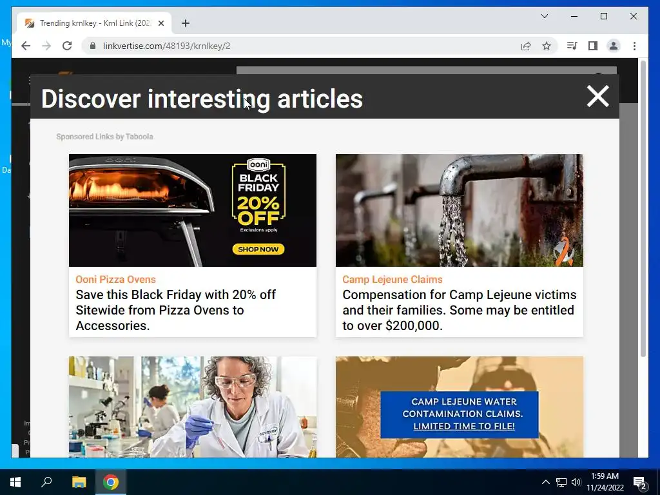Click the Ooni Pizza Ovens sponsor name
The height and width of the screenshot is (495, 660).
tap(115, 280)
